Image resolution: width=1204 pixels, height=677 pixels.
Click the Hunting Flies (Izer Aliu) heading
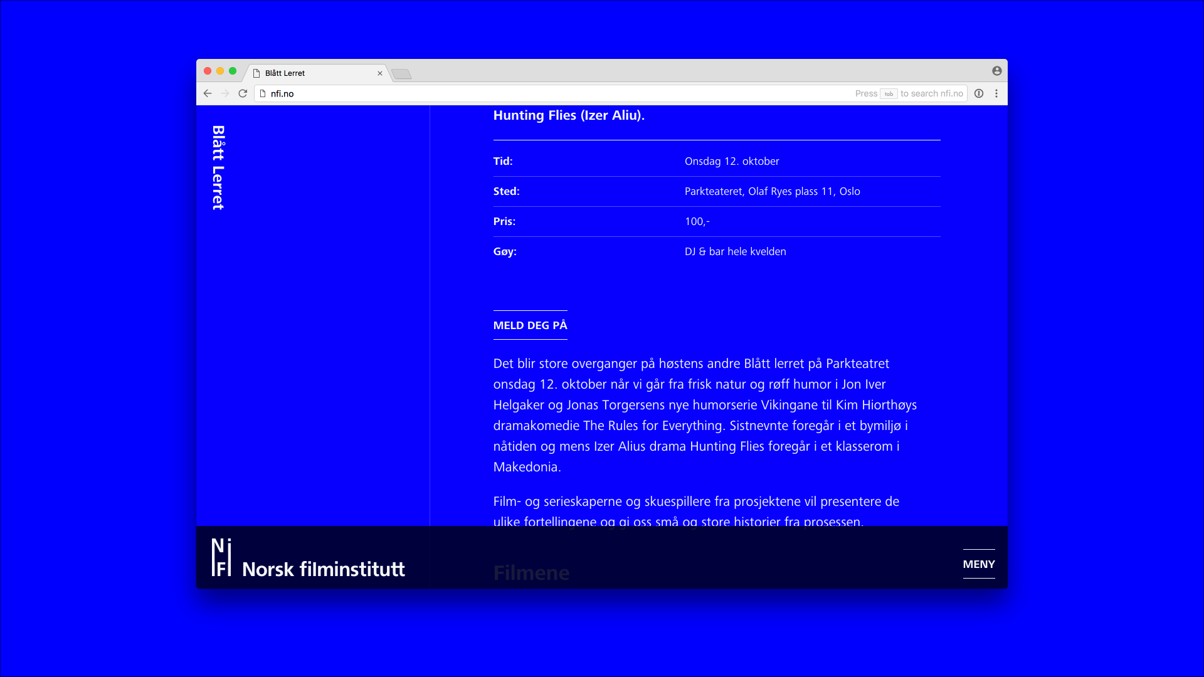click(569, 115)
